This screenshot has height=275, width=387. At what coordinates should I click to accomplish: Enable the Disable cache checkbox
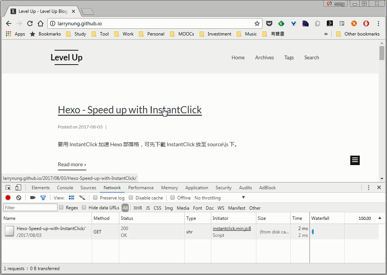click(x=131, y=198)
